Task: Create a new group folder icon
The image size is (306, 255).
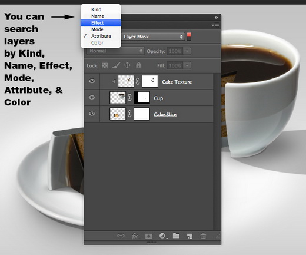Action: [x=176, y=236]
